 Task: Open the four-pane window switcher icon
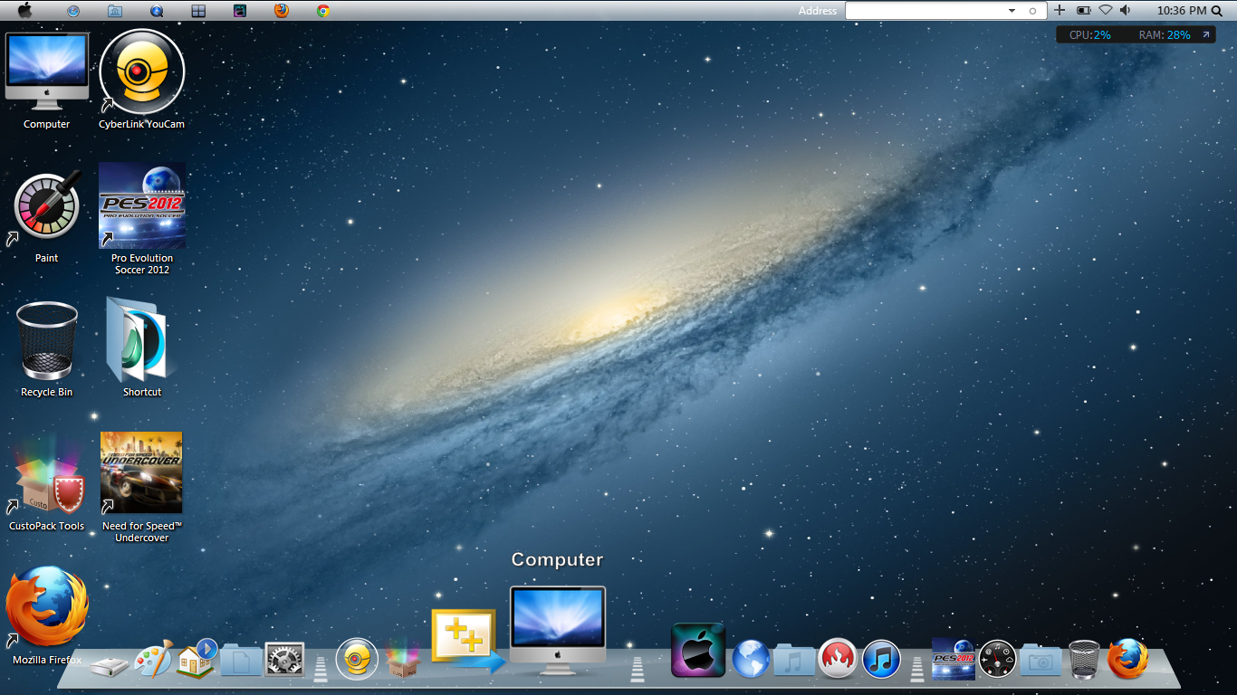point(198,11)
